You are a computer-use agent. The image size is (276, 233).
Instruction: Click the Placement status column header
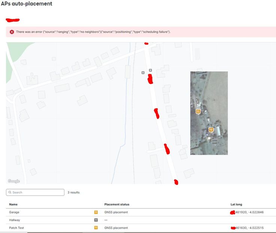[116, 205]
